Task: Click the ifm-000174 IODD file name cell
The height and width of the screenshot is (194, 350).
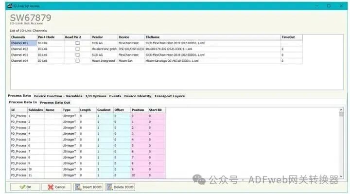Action: tap(213, 49)
